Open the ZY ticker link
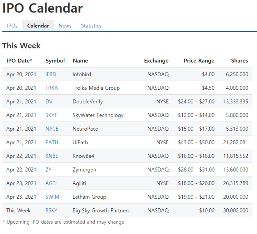Viewport: 257px width, 234px height. pyautogui.click(x=48, y=170)
